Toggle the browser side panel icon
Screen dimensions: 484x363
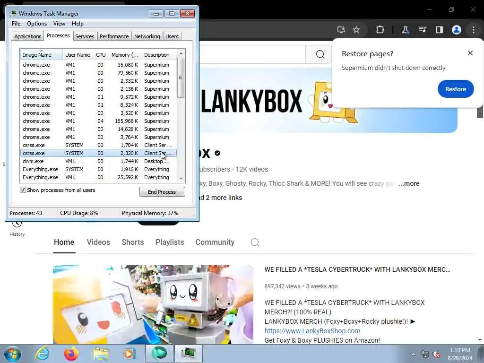pyautogui.click(x=439, y=30)
